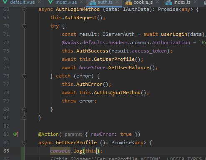Close the default.vue tab

tap(40, 2)
